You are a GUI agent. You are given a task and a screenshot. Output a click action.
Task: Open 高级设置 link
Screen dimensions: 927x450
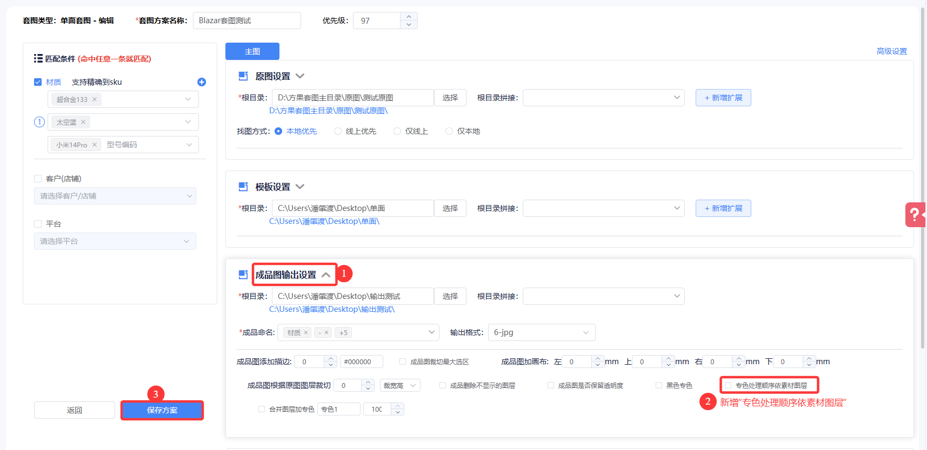(891, 51)
